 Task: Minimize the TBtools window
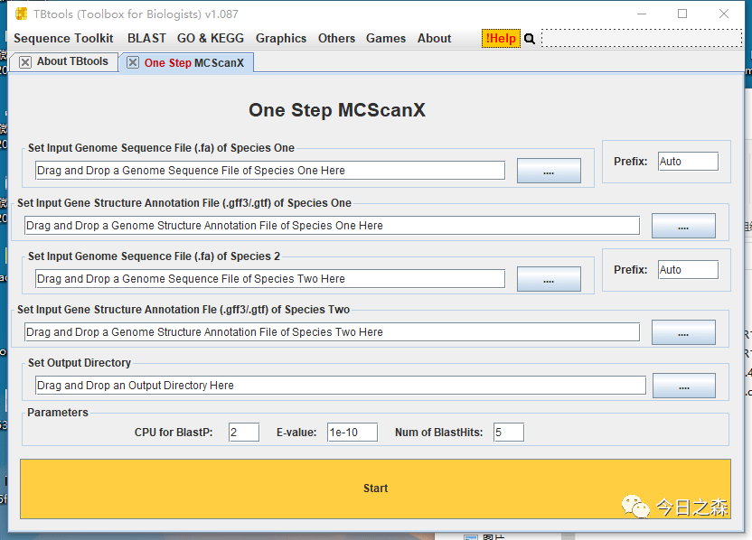click(x=642, y=14)
